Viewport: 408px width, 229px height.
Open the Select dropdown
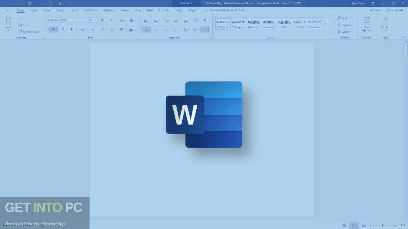(345, 32)
